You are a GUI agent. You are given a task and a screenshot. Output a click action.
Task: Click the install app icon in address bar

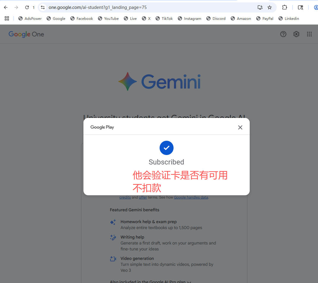[260, 7]
